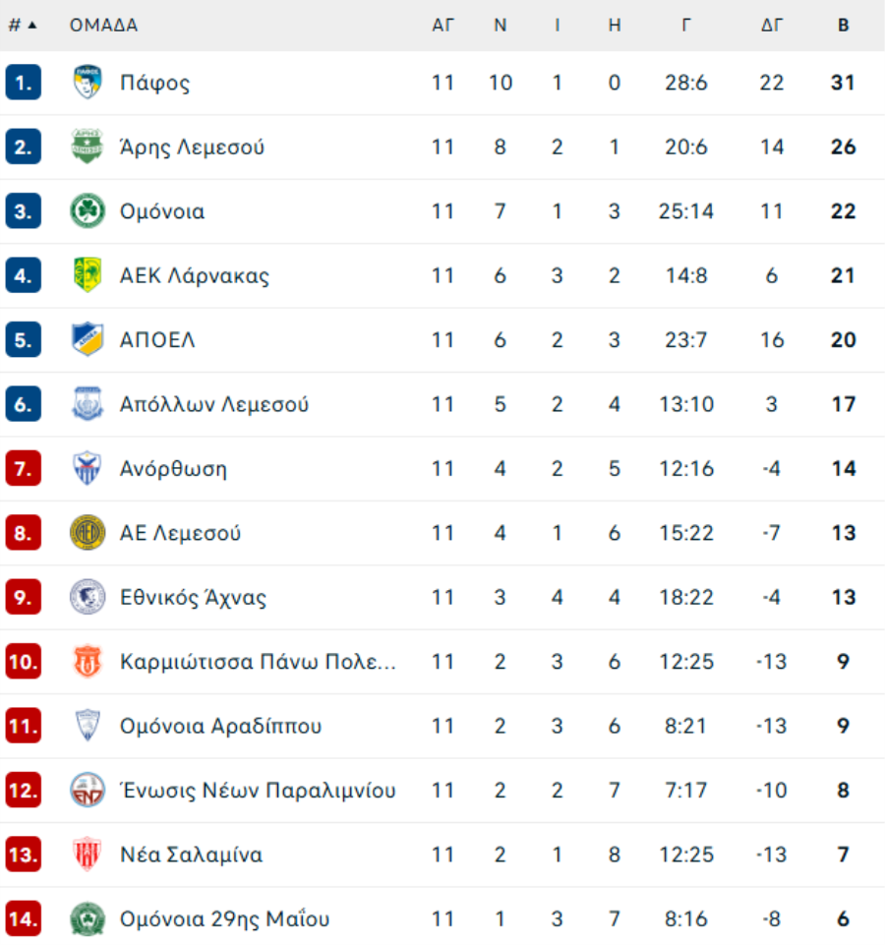The image size is (885, 945).
Task: Open the Απόλλων Λεμεσού team link
Action: (214, 404)
